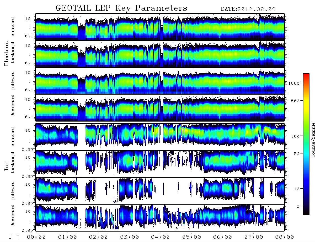Click the '100' color bar label

tap(295, 136)
